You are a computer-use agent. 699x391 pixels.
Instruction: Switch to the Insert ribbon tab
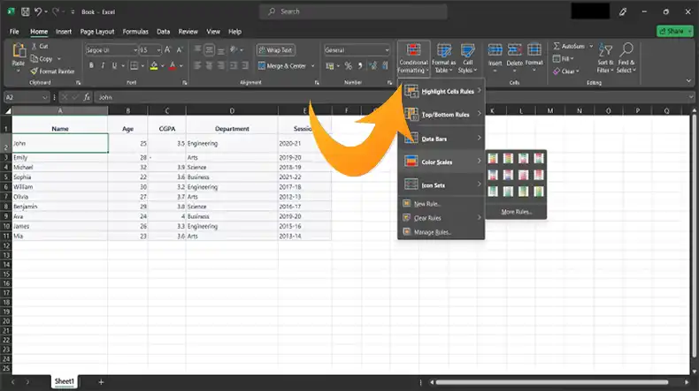tap(64, 32)
